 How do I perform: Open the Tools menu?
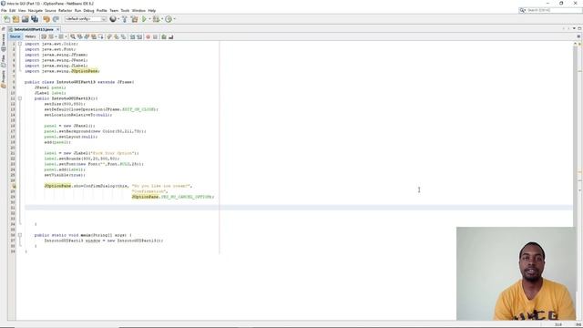coord(125,10)
